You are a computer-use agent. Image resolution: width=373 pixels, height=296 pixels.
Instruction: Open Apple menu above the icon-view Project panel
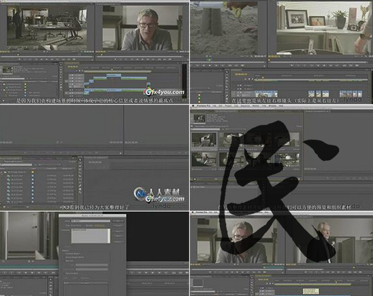(x=193, y=105)
